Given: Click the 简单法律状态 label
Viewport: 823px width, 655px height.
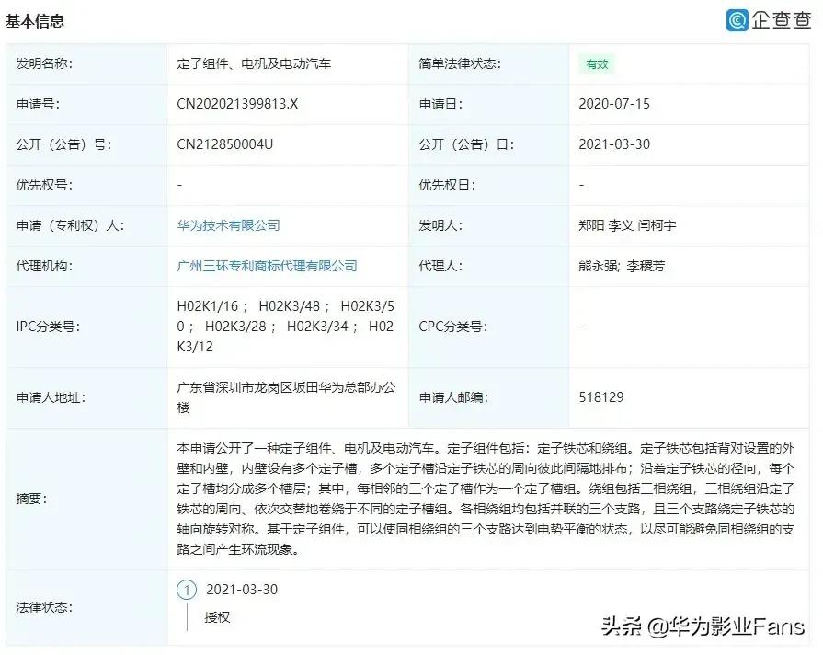Looking at the screenshot, I should pos(460,63).
